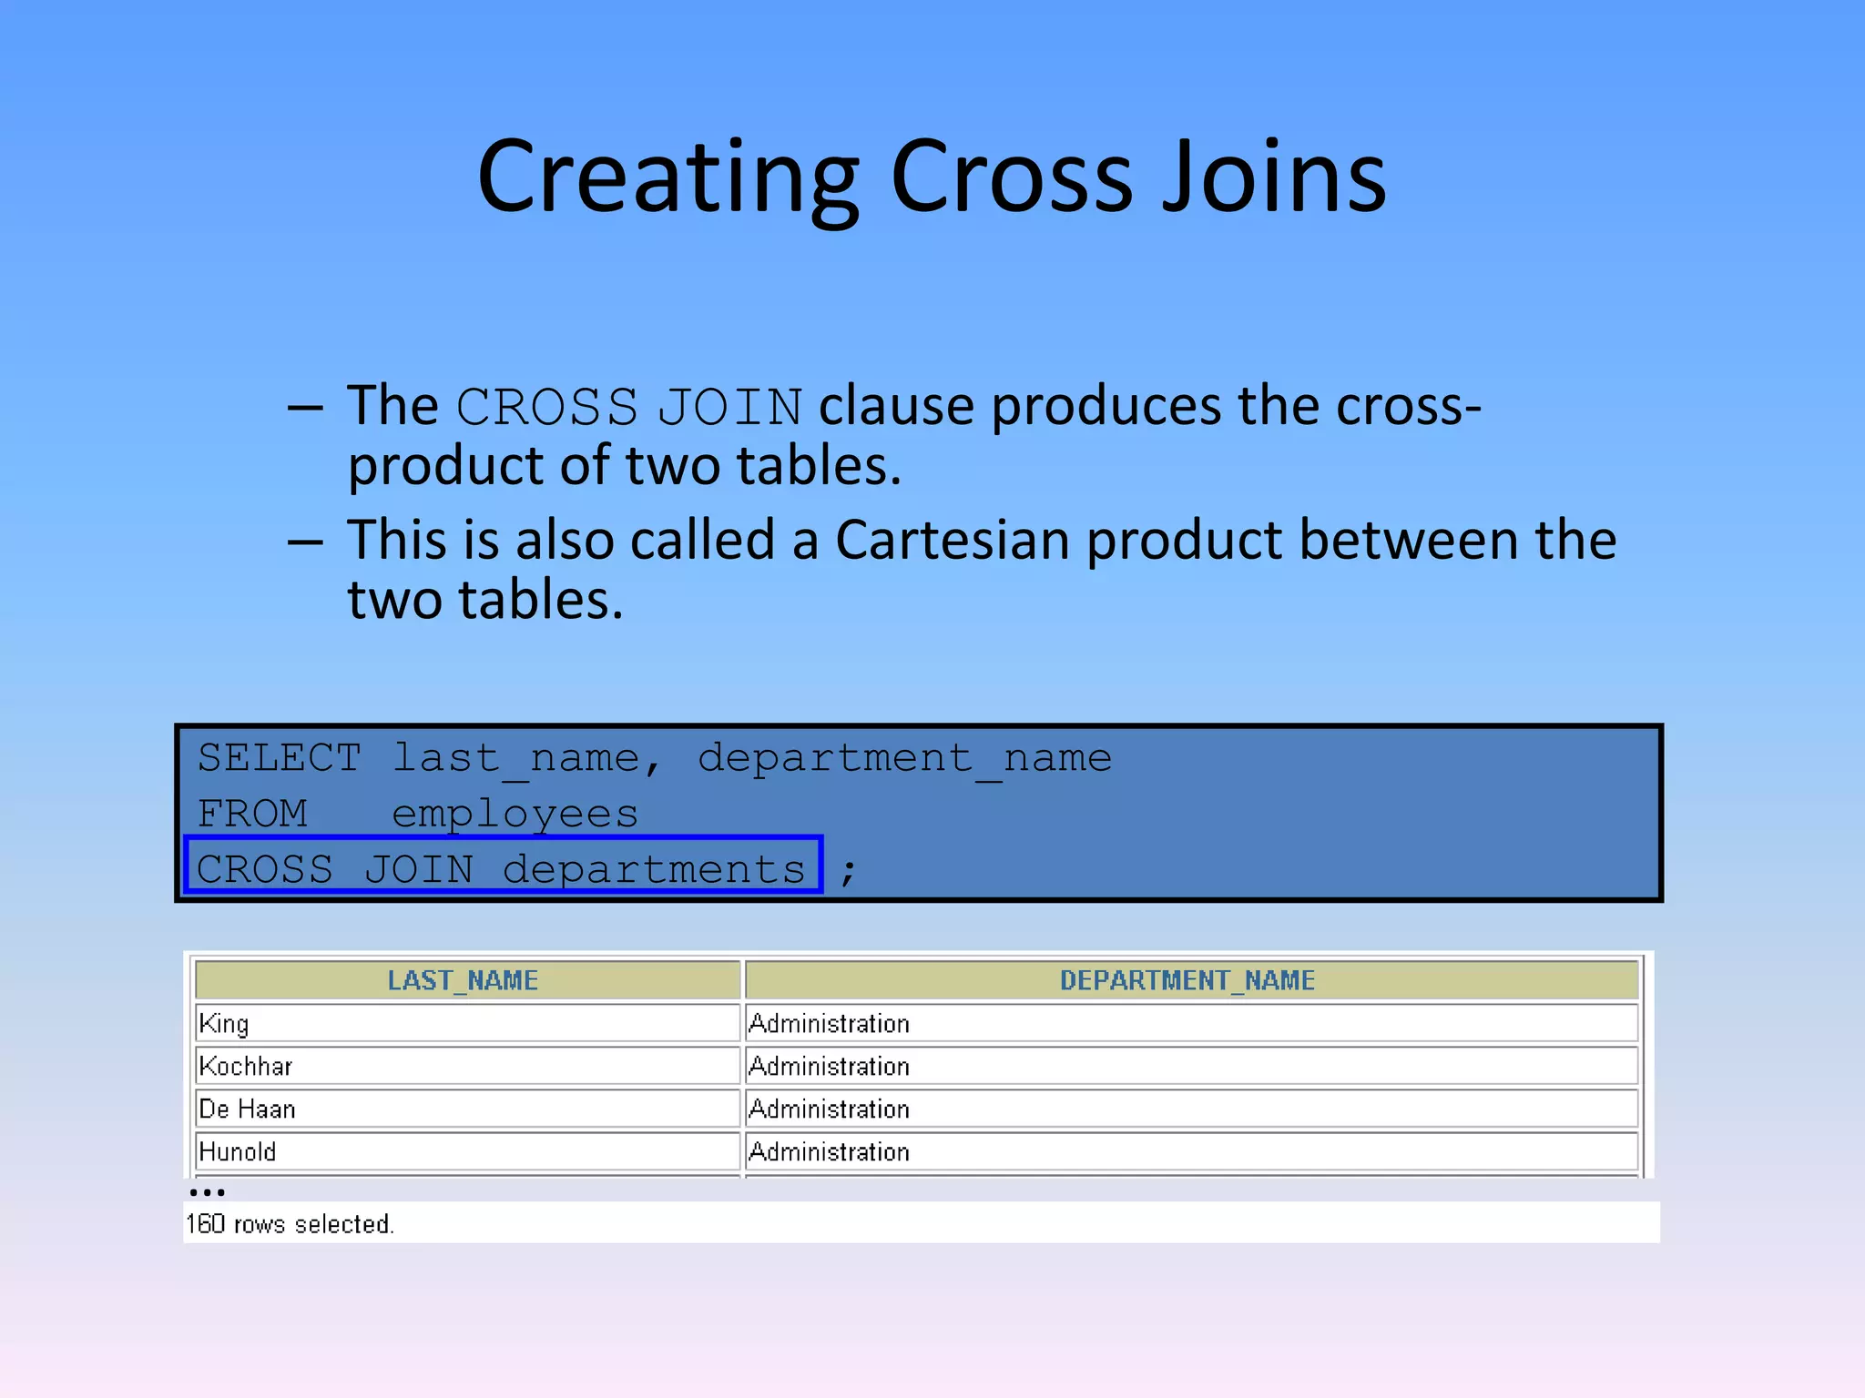Click the DEPARTMENT_NAME column header
Viewport: 1865px width, 1398px height.
click(1191, 980)
